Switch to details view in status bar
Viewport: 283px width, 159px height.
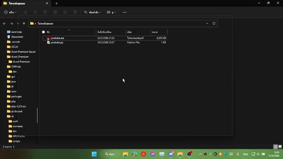(x=275, y=147)
